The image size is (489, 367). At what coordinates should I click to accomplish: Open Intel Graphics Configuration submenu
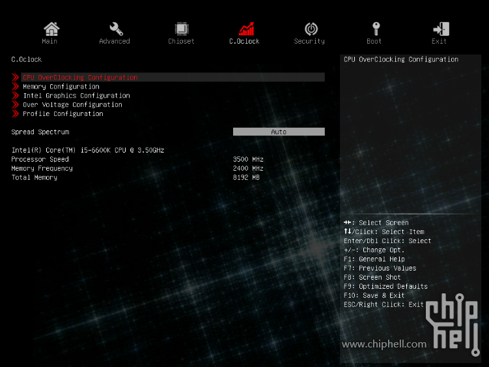pyautogui.click(x=76, y=96)
